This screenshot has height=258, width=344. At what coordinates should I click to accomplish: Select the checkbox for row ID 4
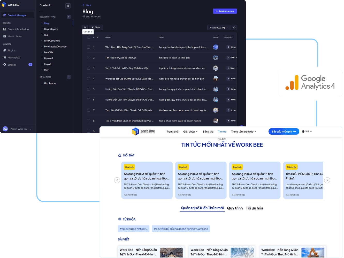89,79
